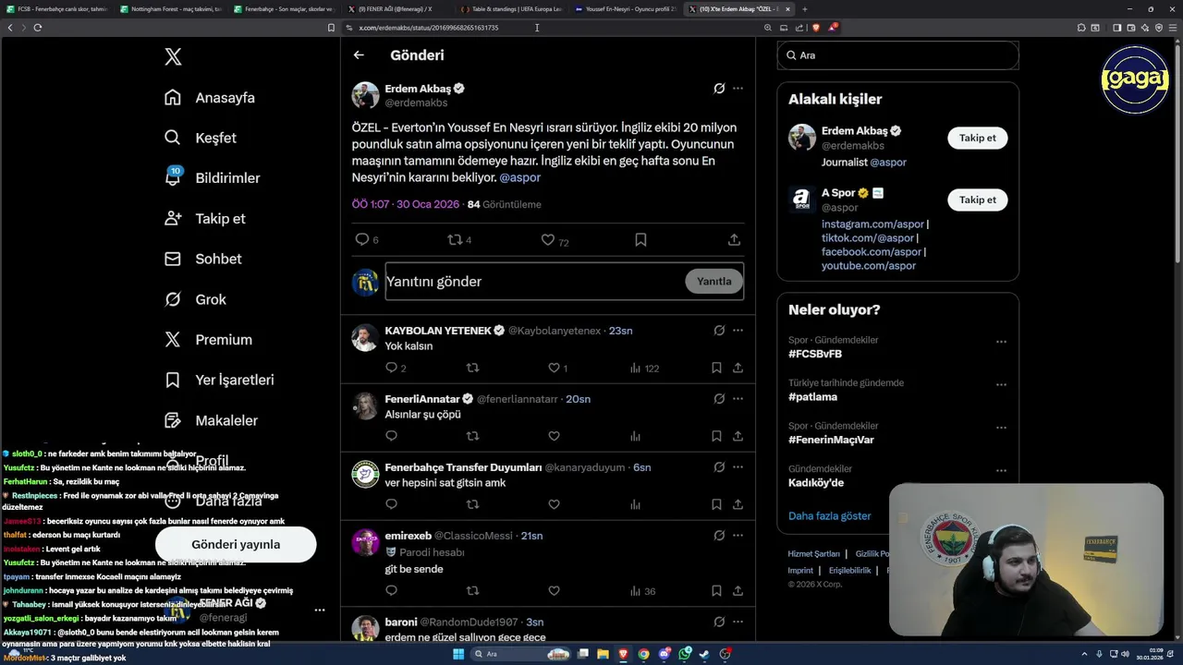
Task: Click the Ara search field on X
Action: 898,55
